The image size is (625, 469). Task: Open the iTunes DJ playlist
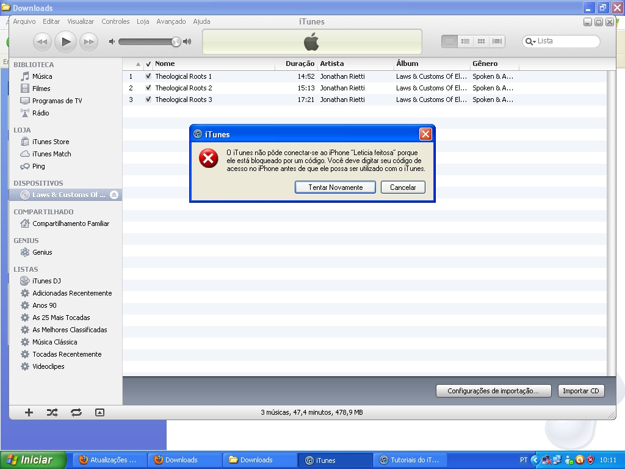point(46,281)
